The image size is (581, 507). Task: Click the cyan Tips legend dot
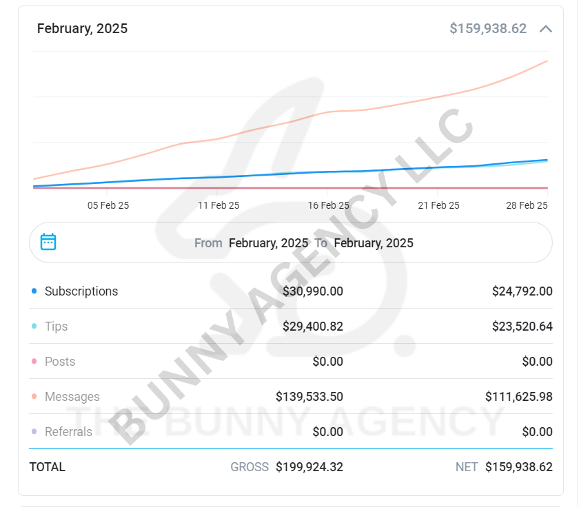click(x=34, y=327)
